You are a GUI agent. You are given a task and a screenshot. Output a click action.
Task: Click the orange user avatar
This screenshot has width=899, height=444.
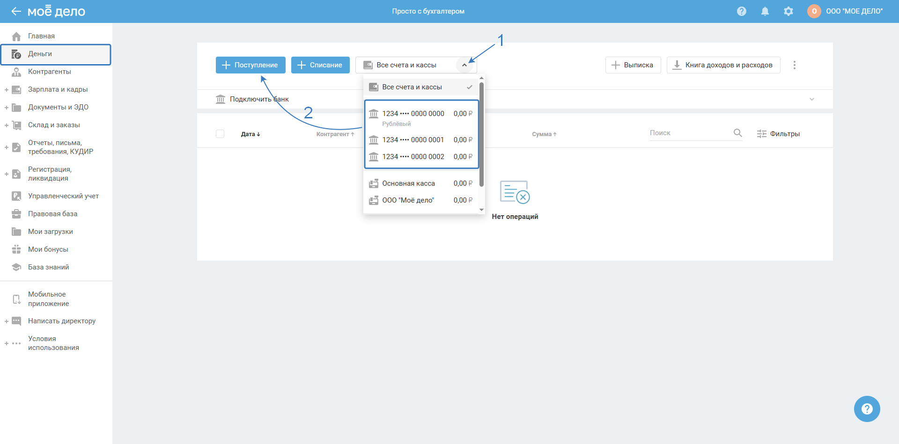pos(814,11)
